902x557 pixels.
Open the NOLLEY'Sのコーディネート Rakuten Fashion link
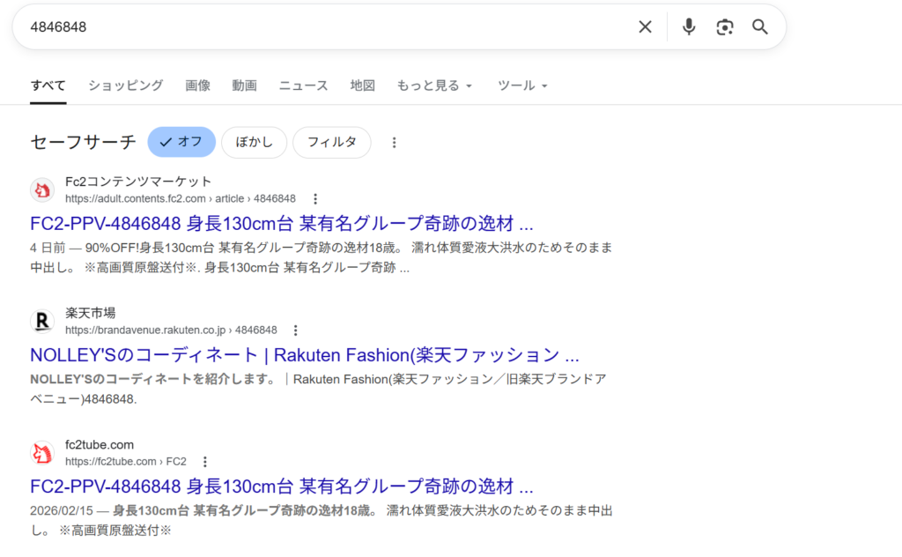click(x=304, y=355)
